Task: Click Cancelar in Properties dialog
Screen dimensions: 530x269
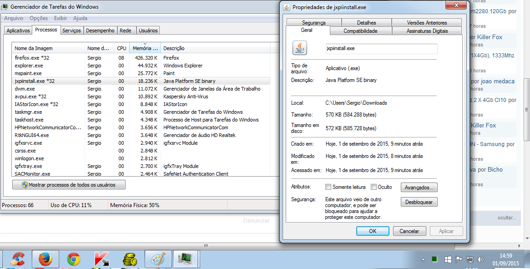Action: click(x=409, y=231)
